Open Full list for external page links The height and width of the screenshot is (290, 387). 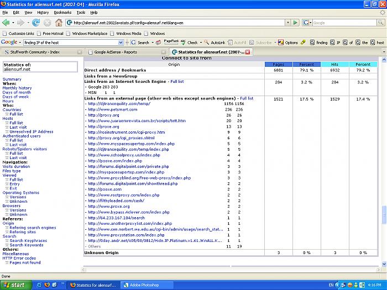[x=247, y=98]
